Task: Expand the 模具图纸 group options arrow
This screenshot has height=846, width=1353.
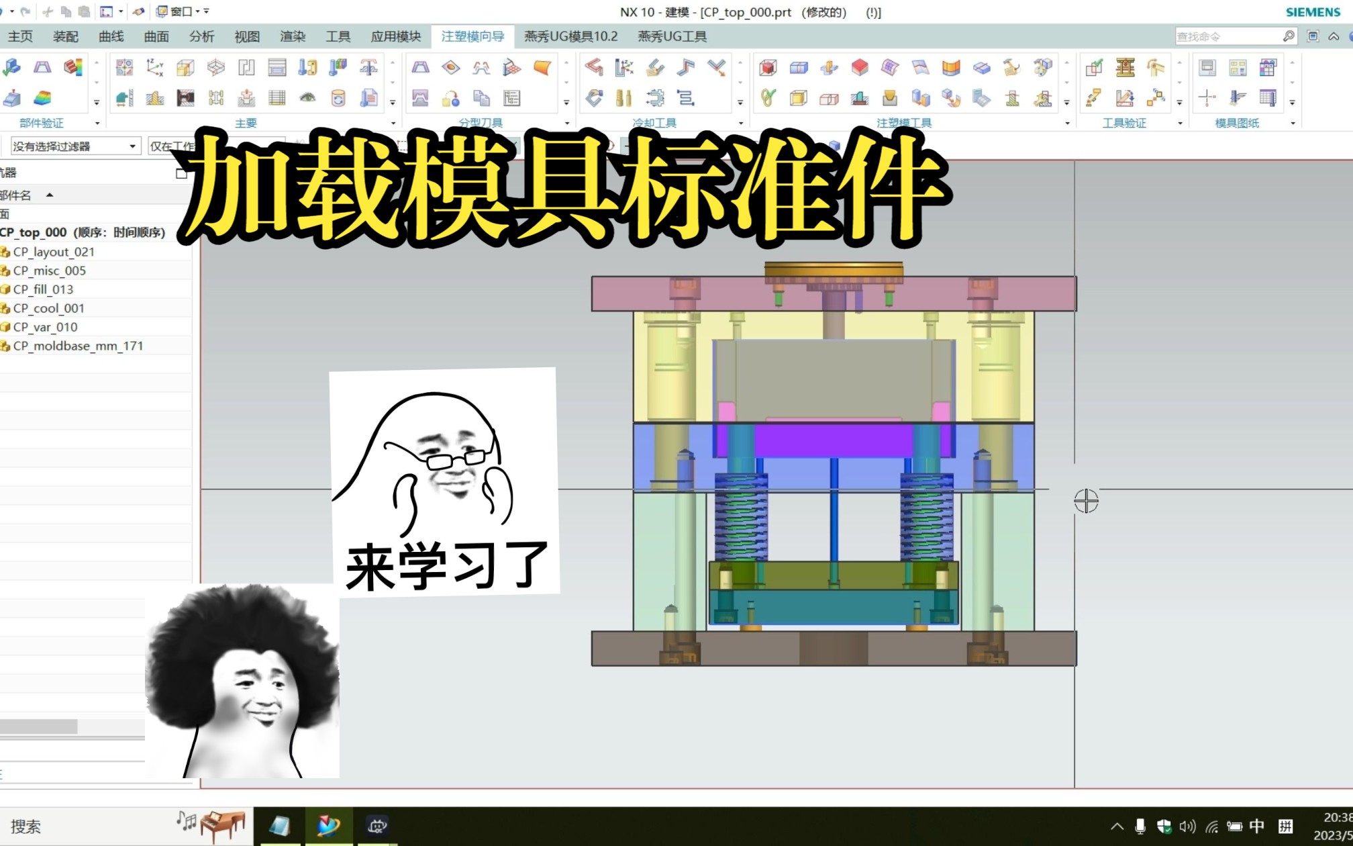Action: click(x=1293, y=123)
